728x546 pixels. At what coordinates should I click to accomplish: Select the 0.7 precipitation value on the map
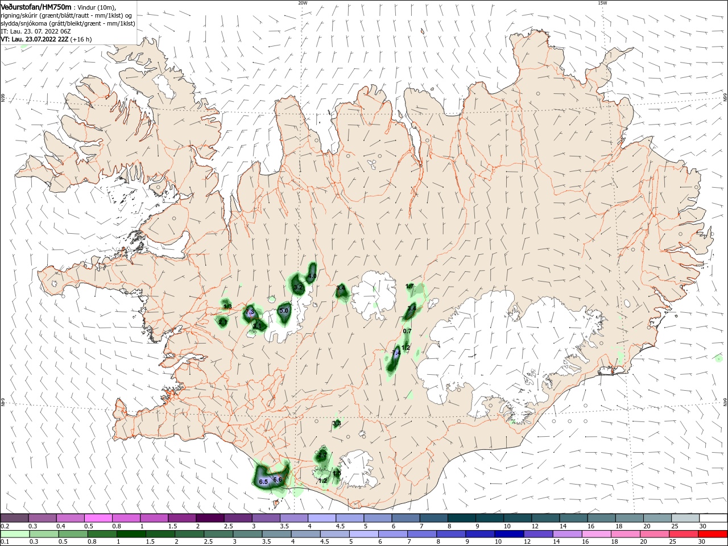(x=407, y=331)
